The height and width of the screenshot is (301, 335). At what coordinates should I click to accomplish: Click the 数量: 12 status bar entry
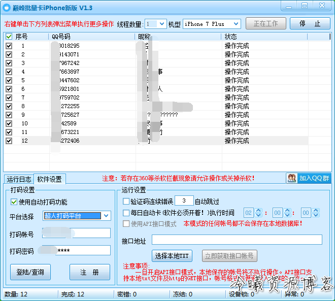[16, 294]
